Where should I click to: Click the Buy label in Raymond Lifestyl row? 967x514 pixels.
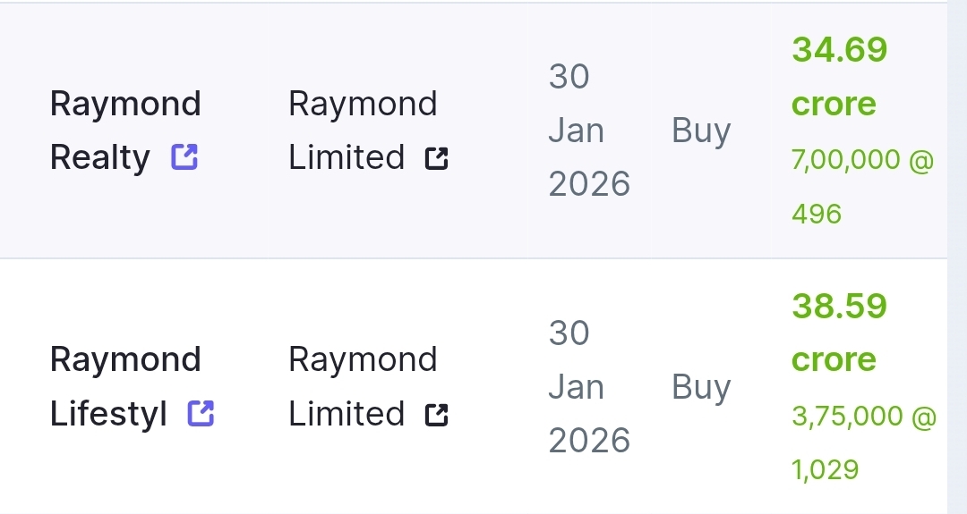point(701,386)
